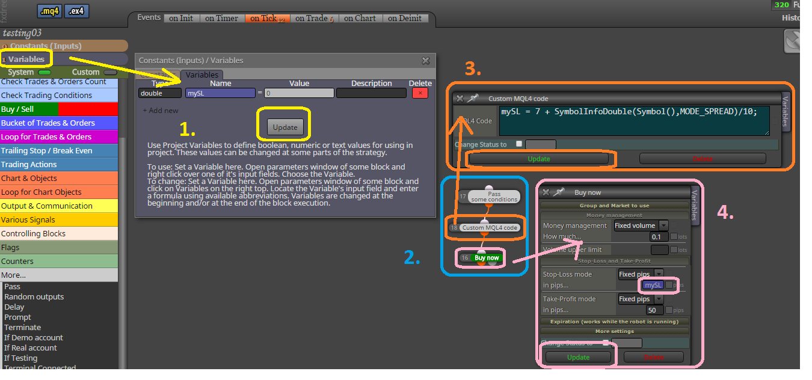This screenshot has width=812, height=380.
Task: Expand the More settings section
Action: pos(614,331)
